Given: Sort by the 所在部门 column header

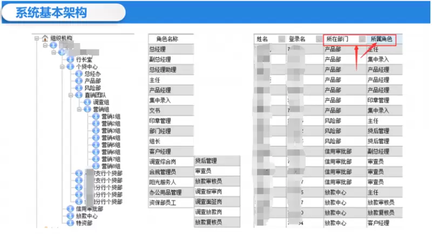Looking at the screenshot, I should point(336,39).
